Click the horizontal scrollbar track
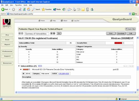Image resolution: width=139 pixels, height=101 pixels. 76,92
